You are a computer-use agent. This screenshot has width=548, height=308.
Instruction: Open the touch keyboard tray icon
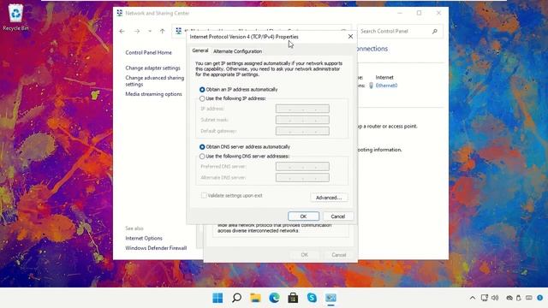coord(529,298)
